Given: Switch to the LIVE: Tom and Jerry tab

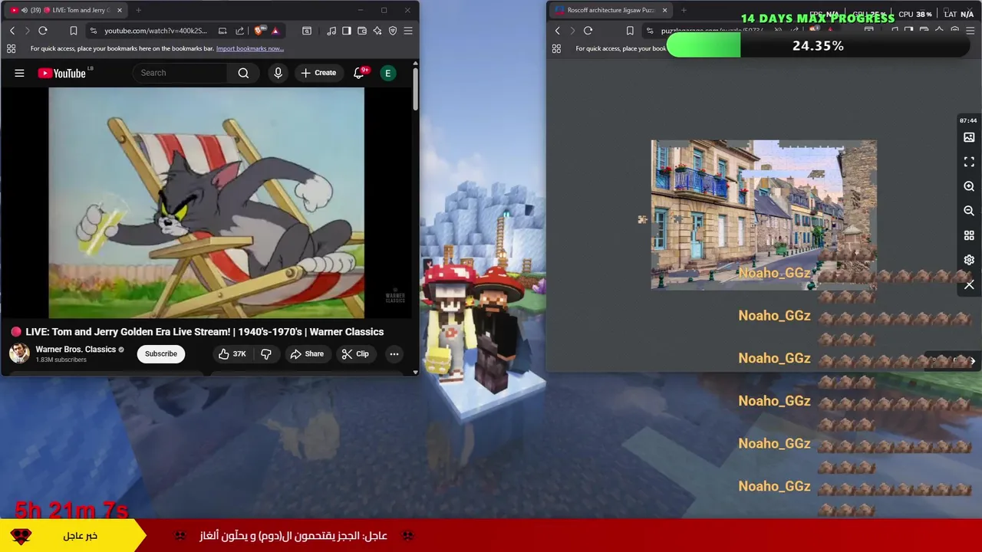Looking at the screenshot, I should tap(65, 10).
